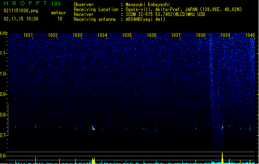The image size is (259, 164).
Task: Click the observer name Masayuki Kobayashi
Action: (148, 5)
